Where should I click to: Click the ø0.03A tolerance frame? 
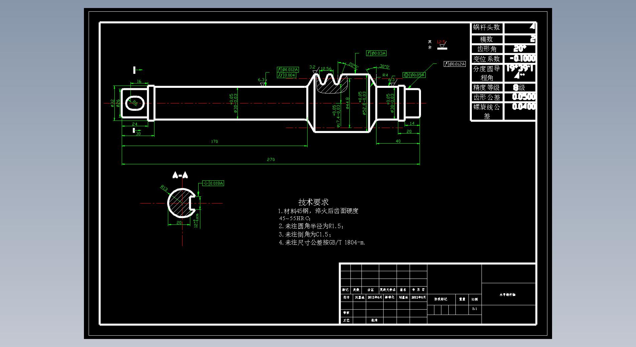(x=376, y=53)
